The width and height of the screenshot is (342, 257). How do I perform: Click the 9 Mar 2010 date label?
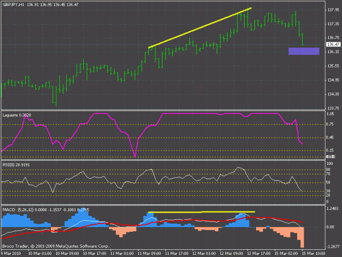click(x=11, y=254)
